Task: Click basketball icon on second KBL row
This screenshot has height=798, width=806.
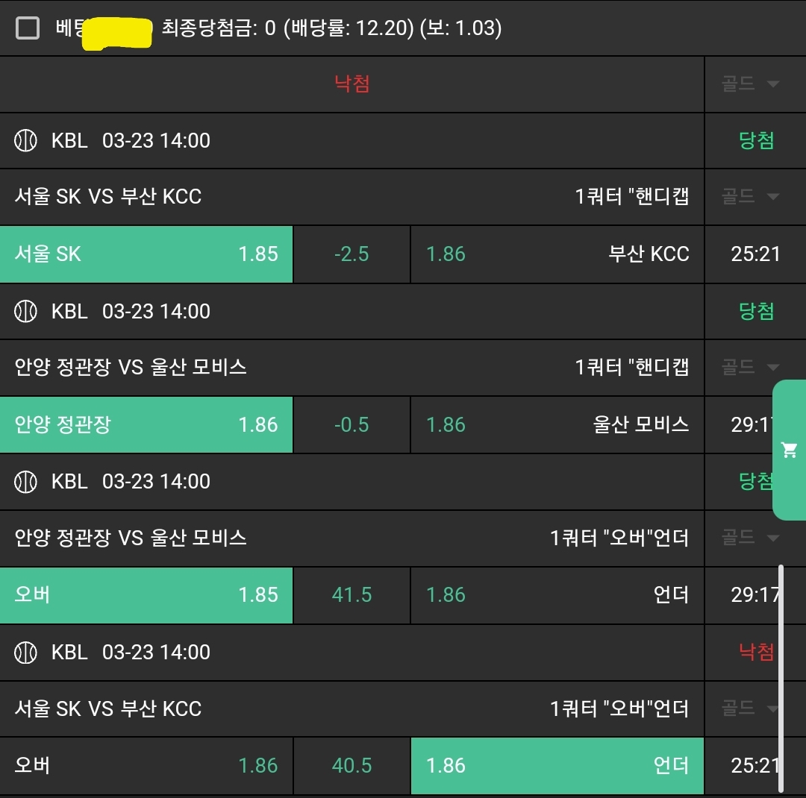Action: [26, 311]
